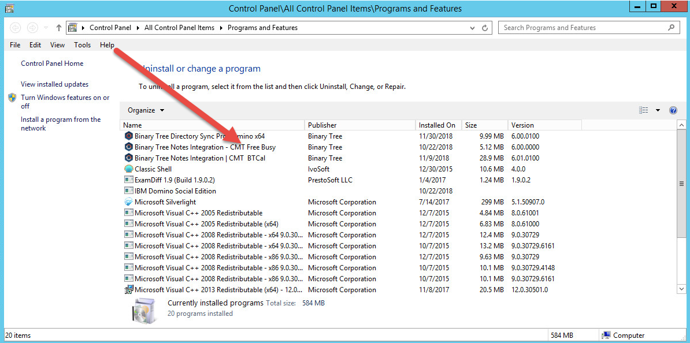Select IBM Domino Social Edition entry
The width and height of the screenshot is (690, 343).
tap(175, 191)
